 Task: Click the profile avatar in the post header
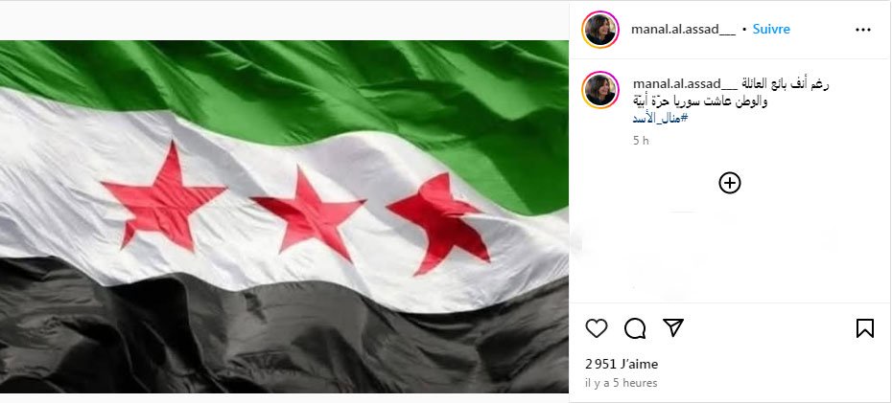coord(600,30)
